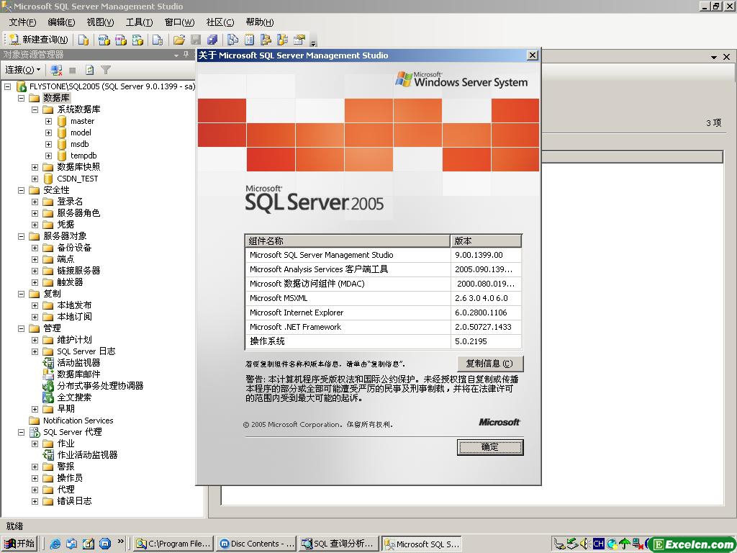The width and height of the screenshot is (737, 553).
Task: Click the Save All toolbar icon
Action: [x=212, y=40]
